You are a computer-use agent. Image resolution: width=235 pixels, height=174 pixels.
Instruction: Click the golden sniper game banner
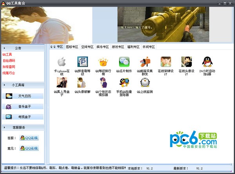(x=163, y=24)
